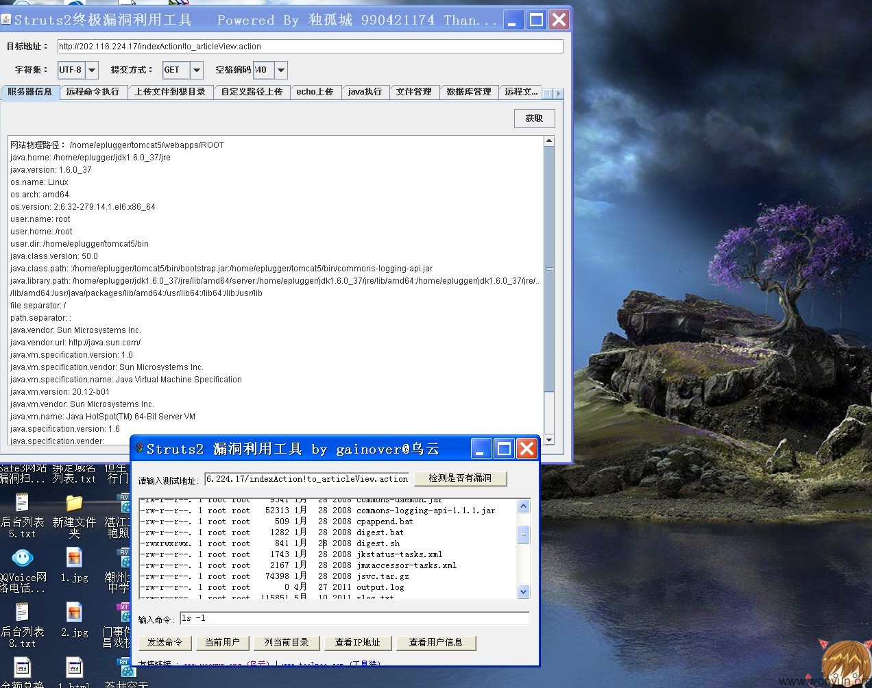Close the Struts2终极漏洞利用工具 window
Viewport: 872px width, 688px height.
(x=559, y=20)
